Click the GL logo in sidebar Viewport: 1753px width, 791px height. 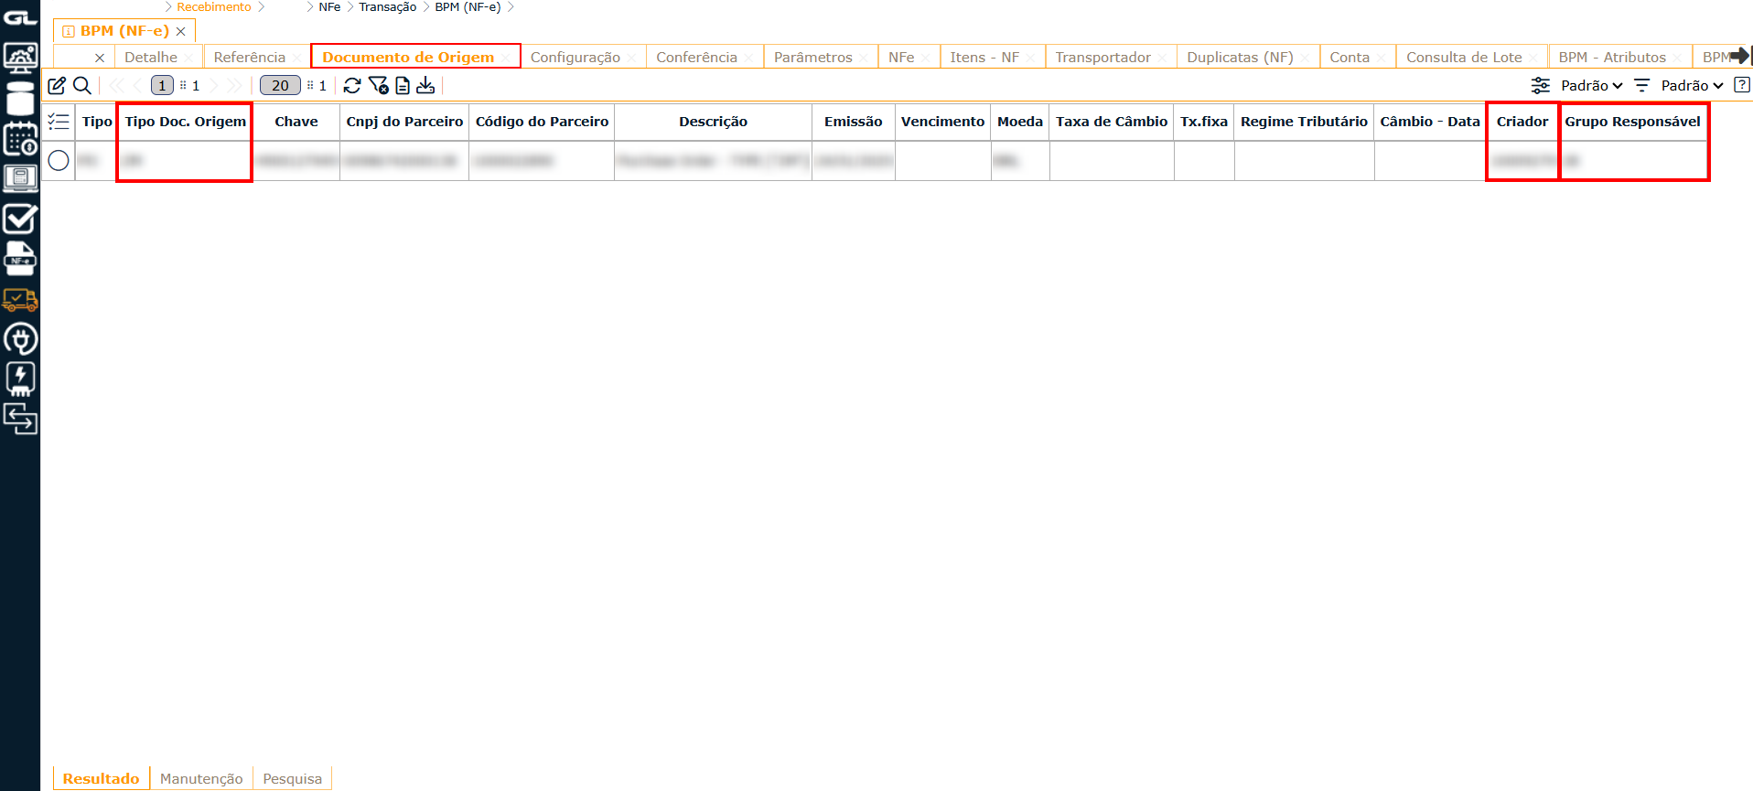pos(20,16)
